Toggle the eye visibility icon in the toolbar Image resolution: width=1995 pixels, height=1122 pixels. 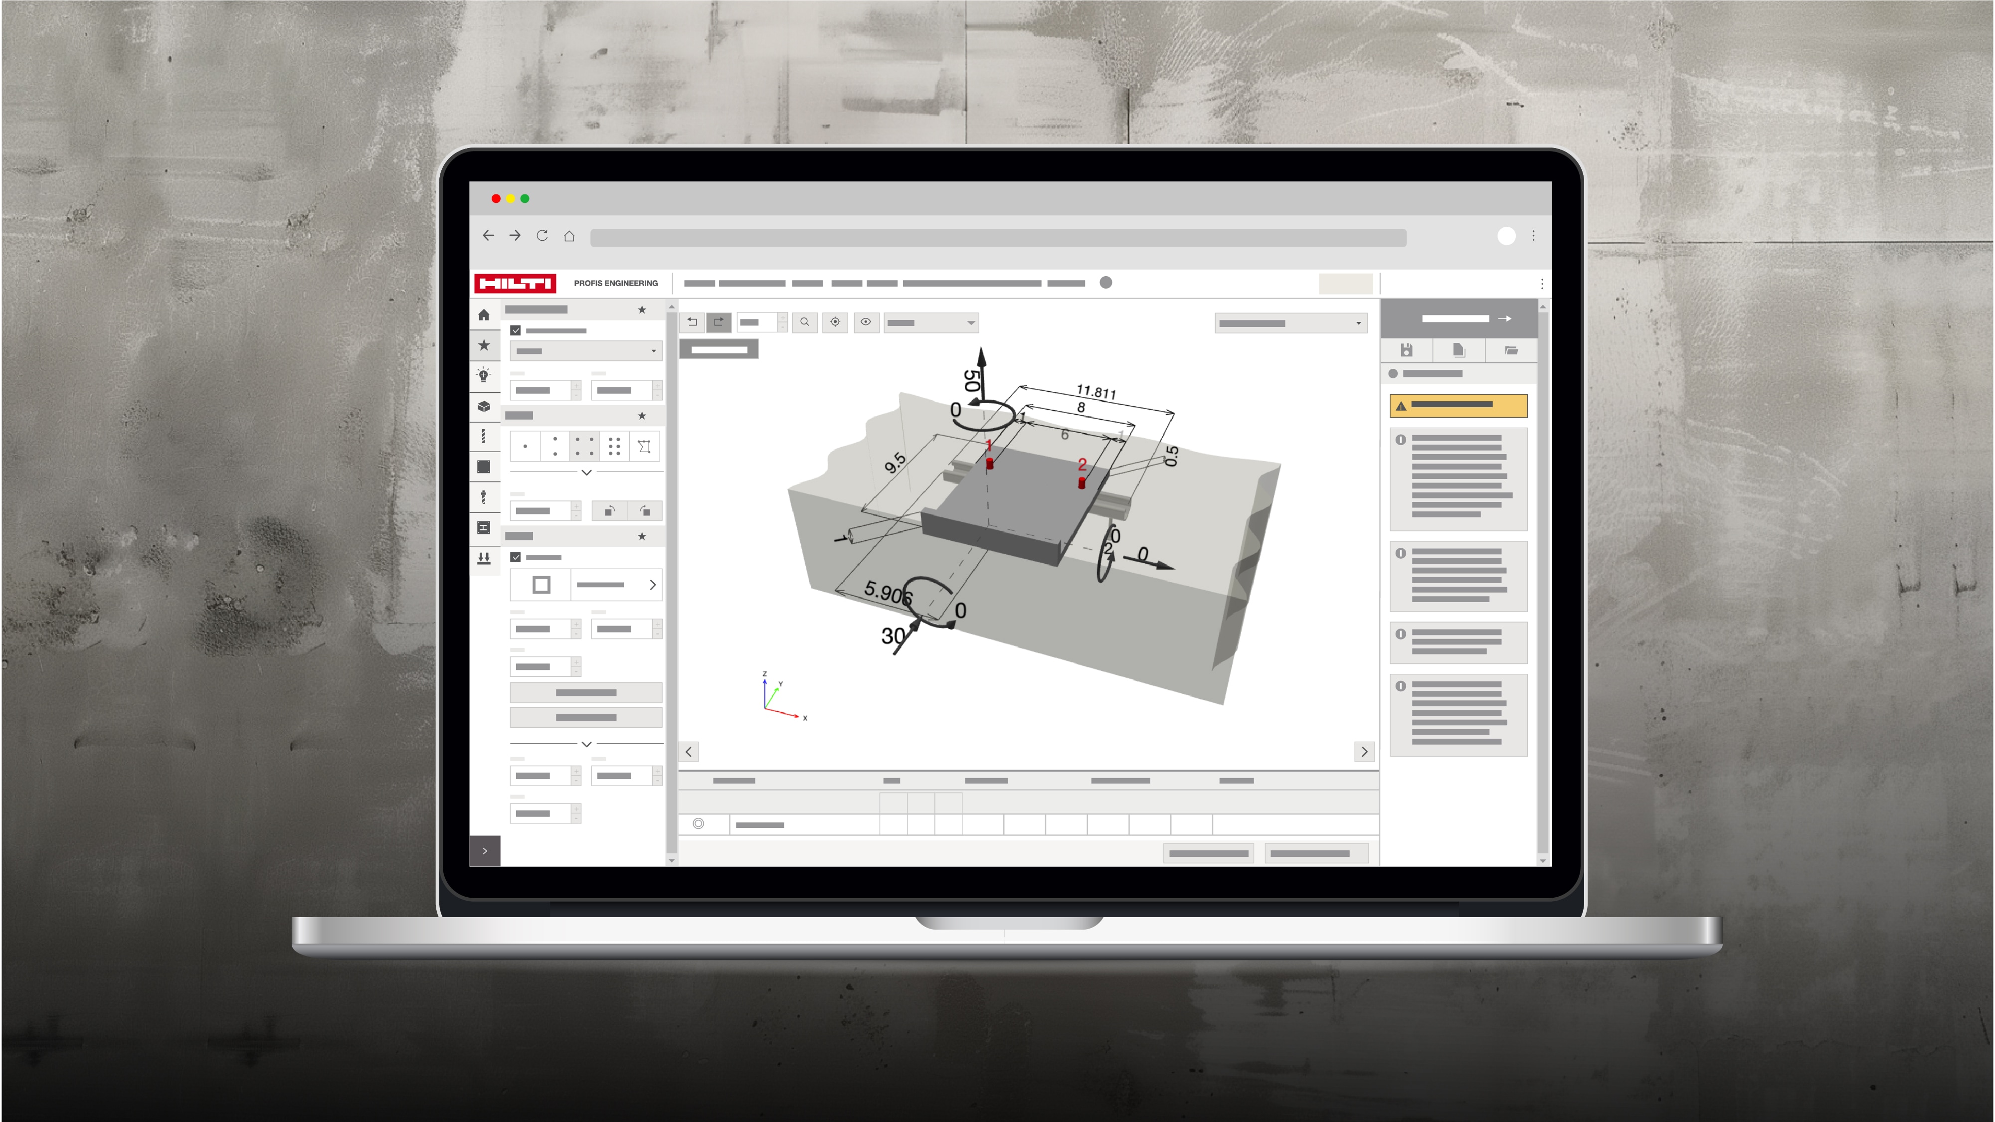click(866, 322)
